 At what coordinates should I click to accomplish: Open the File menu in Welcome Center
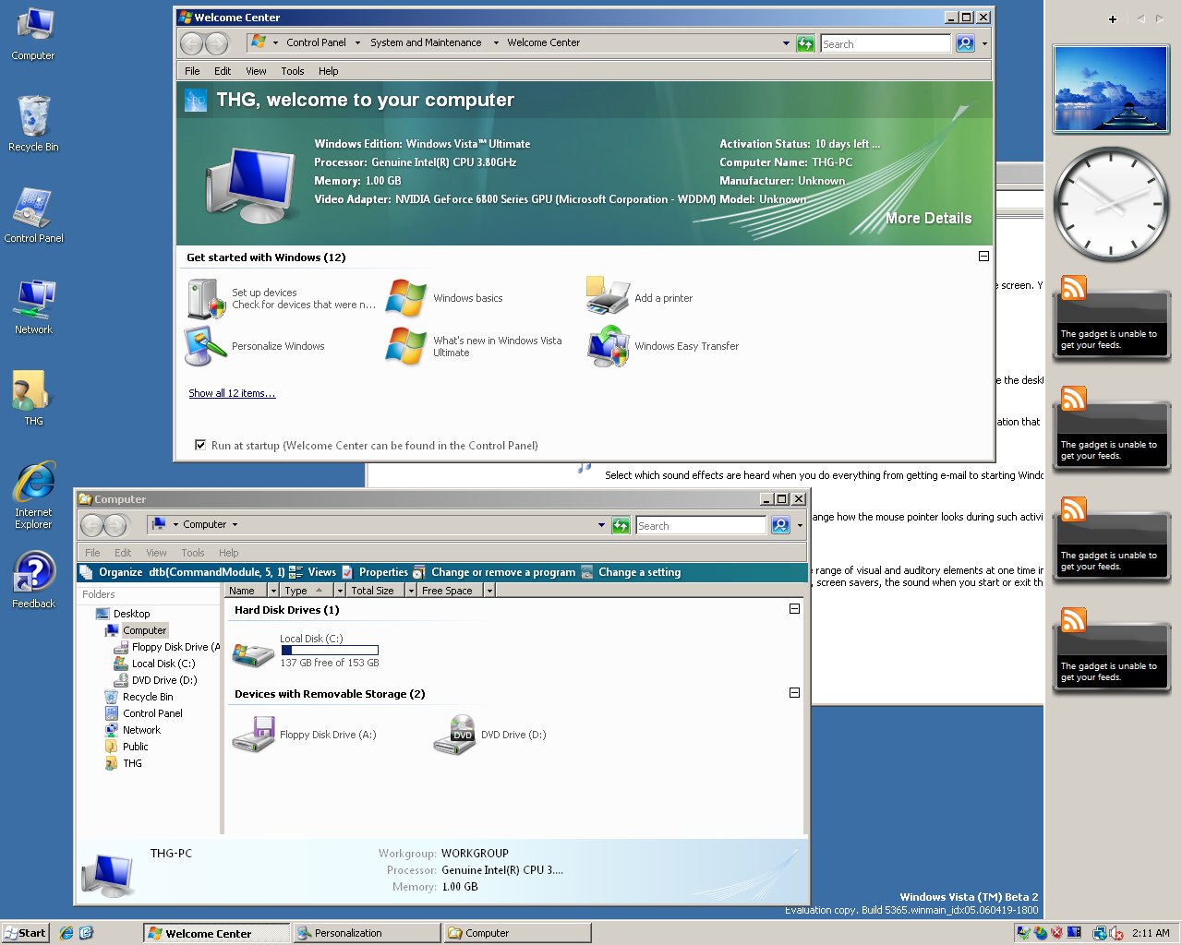coord(192,71)
